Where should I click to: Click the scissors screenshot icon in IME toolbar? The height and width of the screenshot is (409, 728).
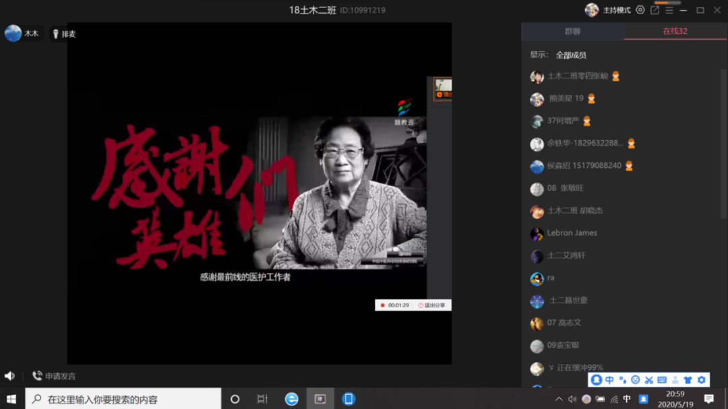pos(648,380)
